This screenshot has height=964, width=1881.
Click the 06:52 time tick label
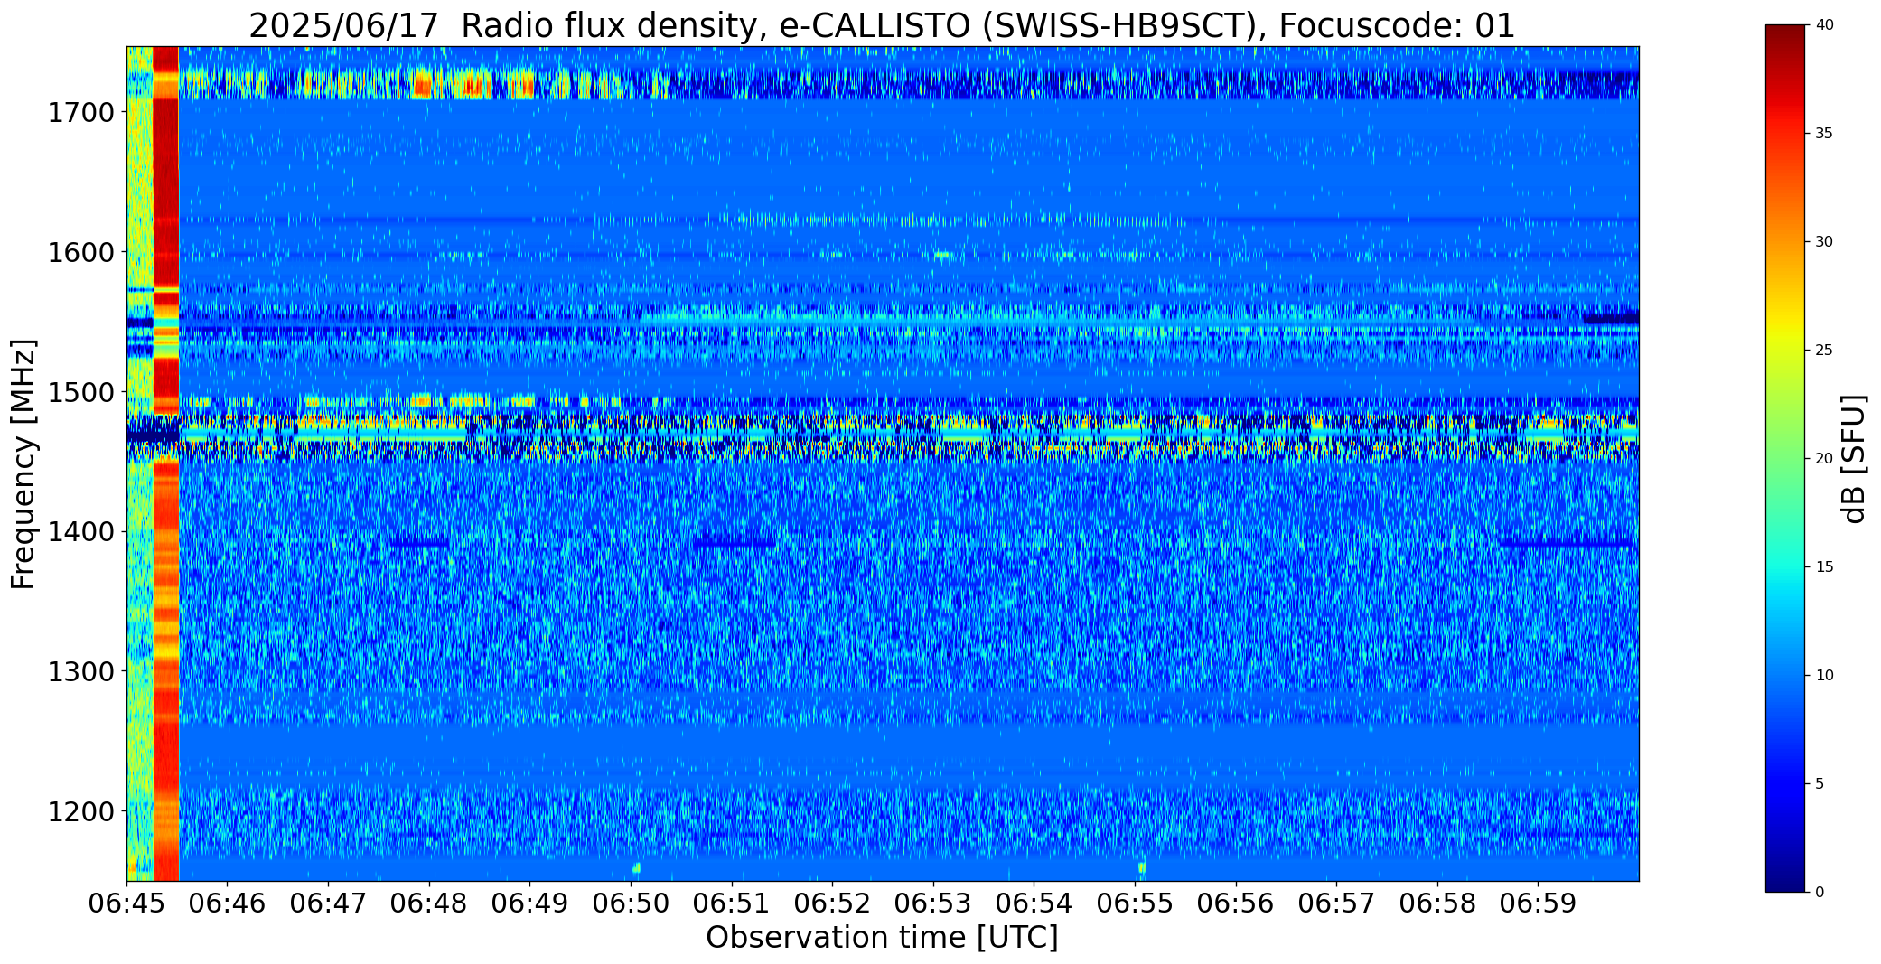tap(832, 903)
